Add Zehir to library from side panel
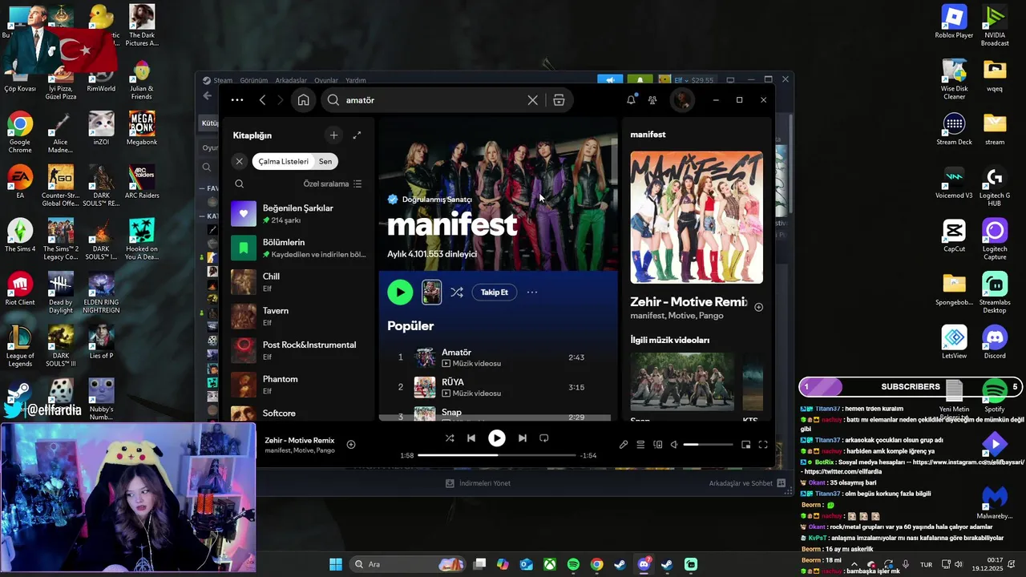 click(758, 307)
